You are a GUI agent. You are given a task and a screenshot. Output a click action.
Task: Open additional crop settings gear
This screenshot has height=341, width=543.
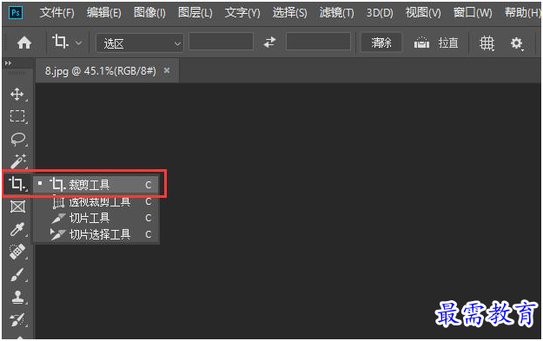[x=517, y=43]
